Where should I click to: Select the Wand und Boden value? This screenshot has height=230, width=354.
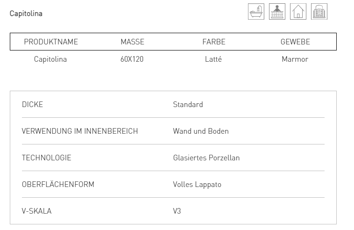point(201,131)
